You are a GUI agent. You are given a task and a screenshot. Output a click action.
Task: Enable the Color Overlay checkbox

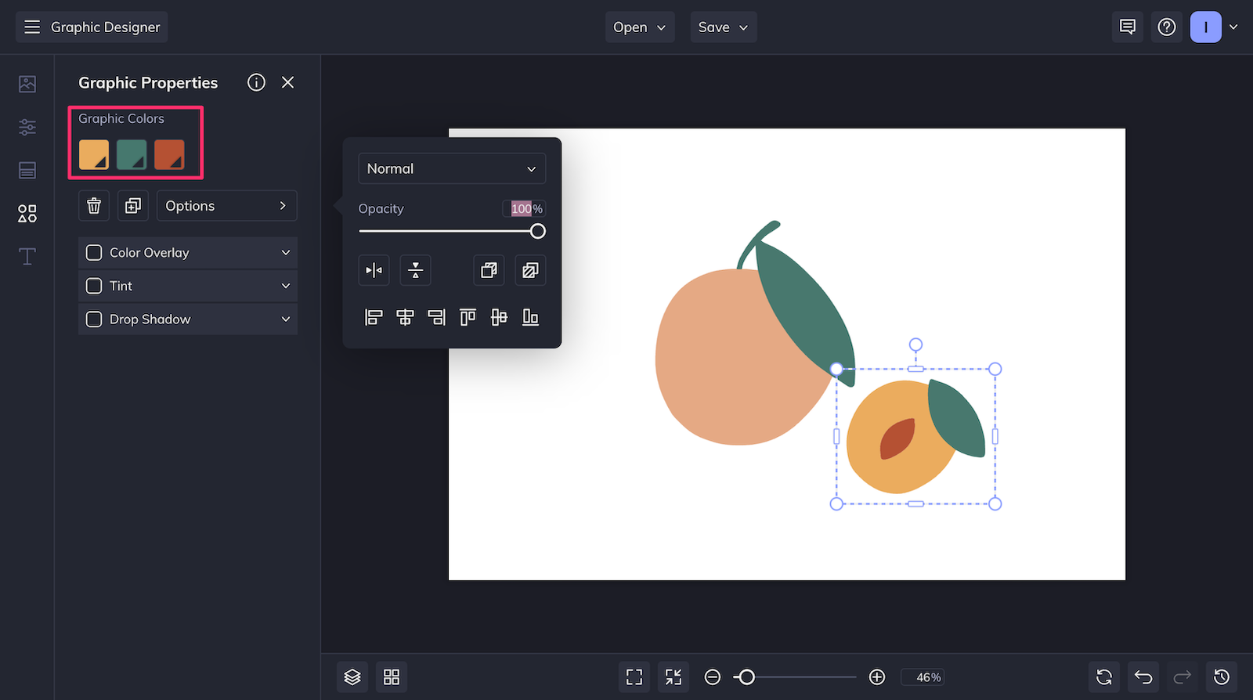click(x=94, y=253)
